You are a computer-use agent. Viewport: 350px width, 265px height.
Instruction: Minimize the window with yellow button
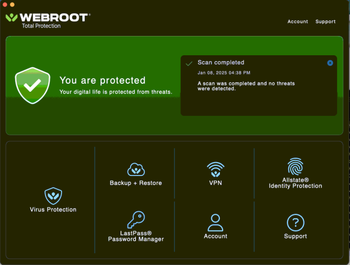pyautogui.click(x=12, y=4)
